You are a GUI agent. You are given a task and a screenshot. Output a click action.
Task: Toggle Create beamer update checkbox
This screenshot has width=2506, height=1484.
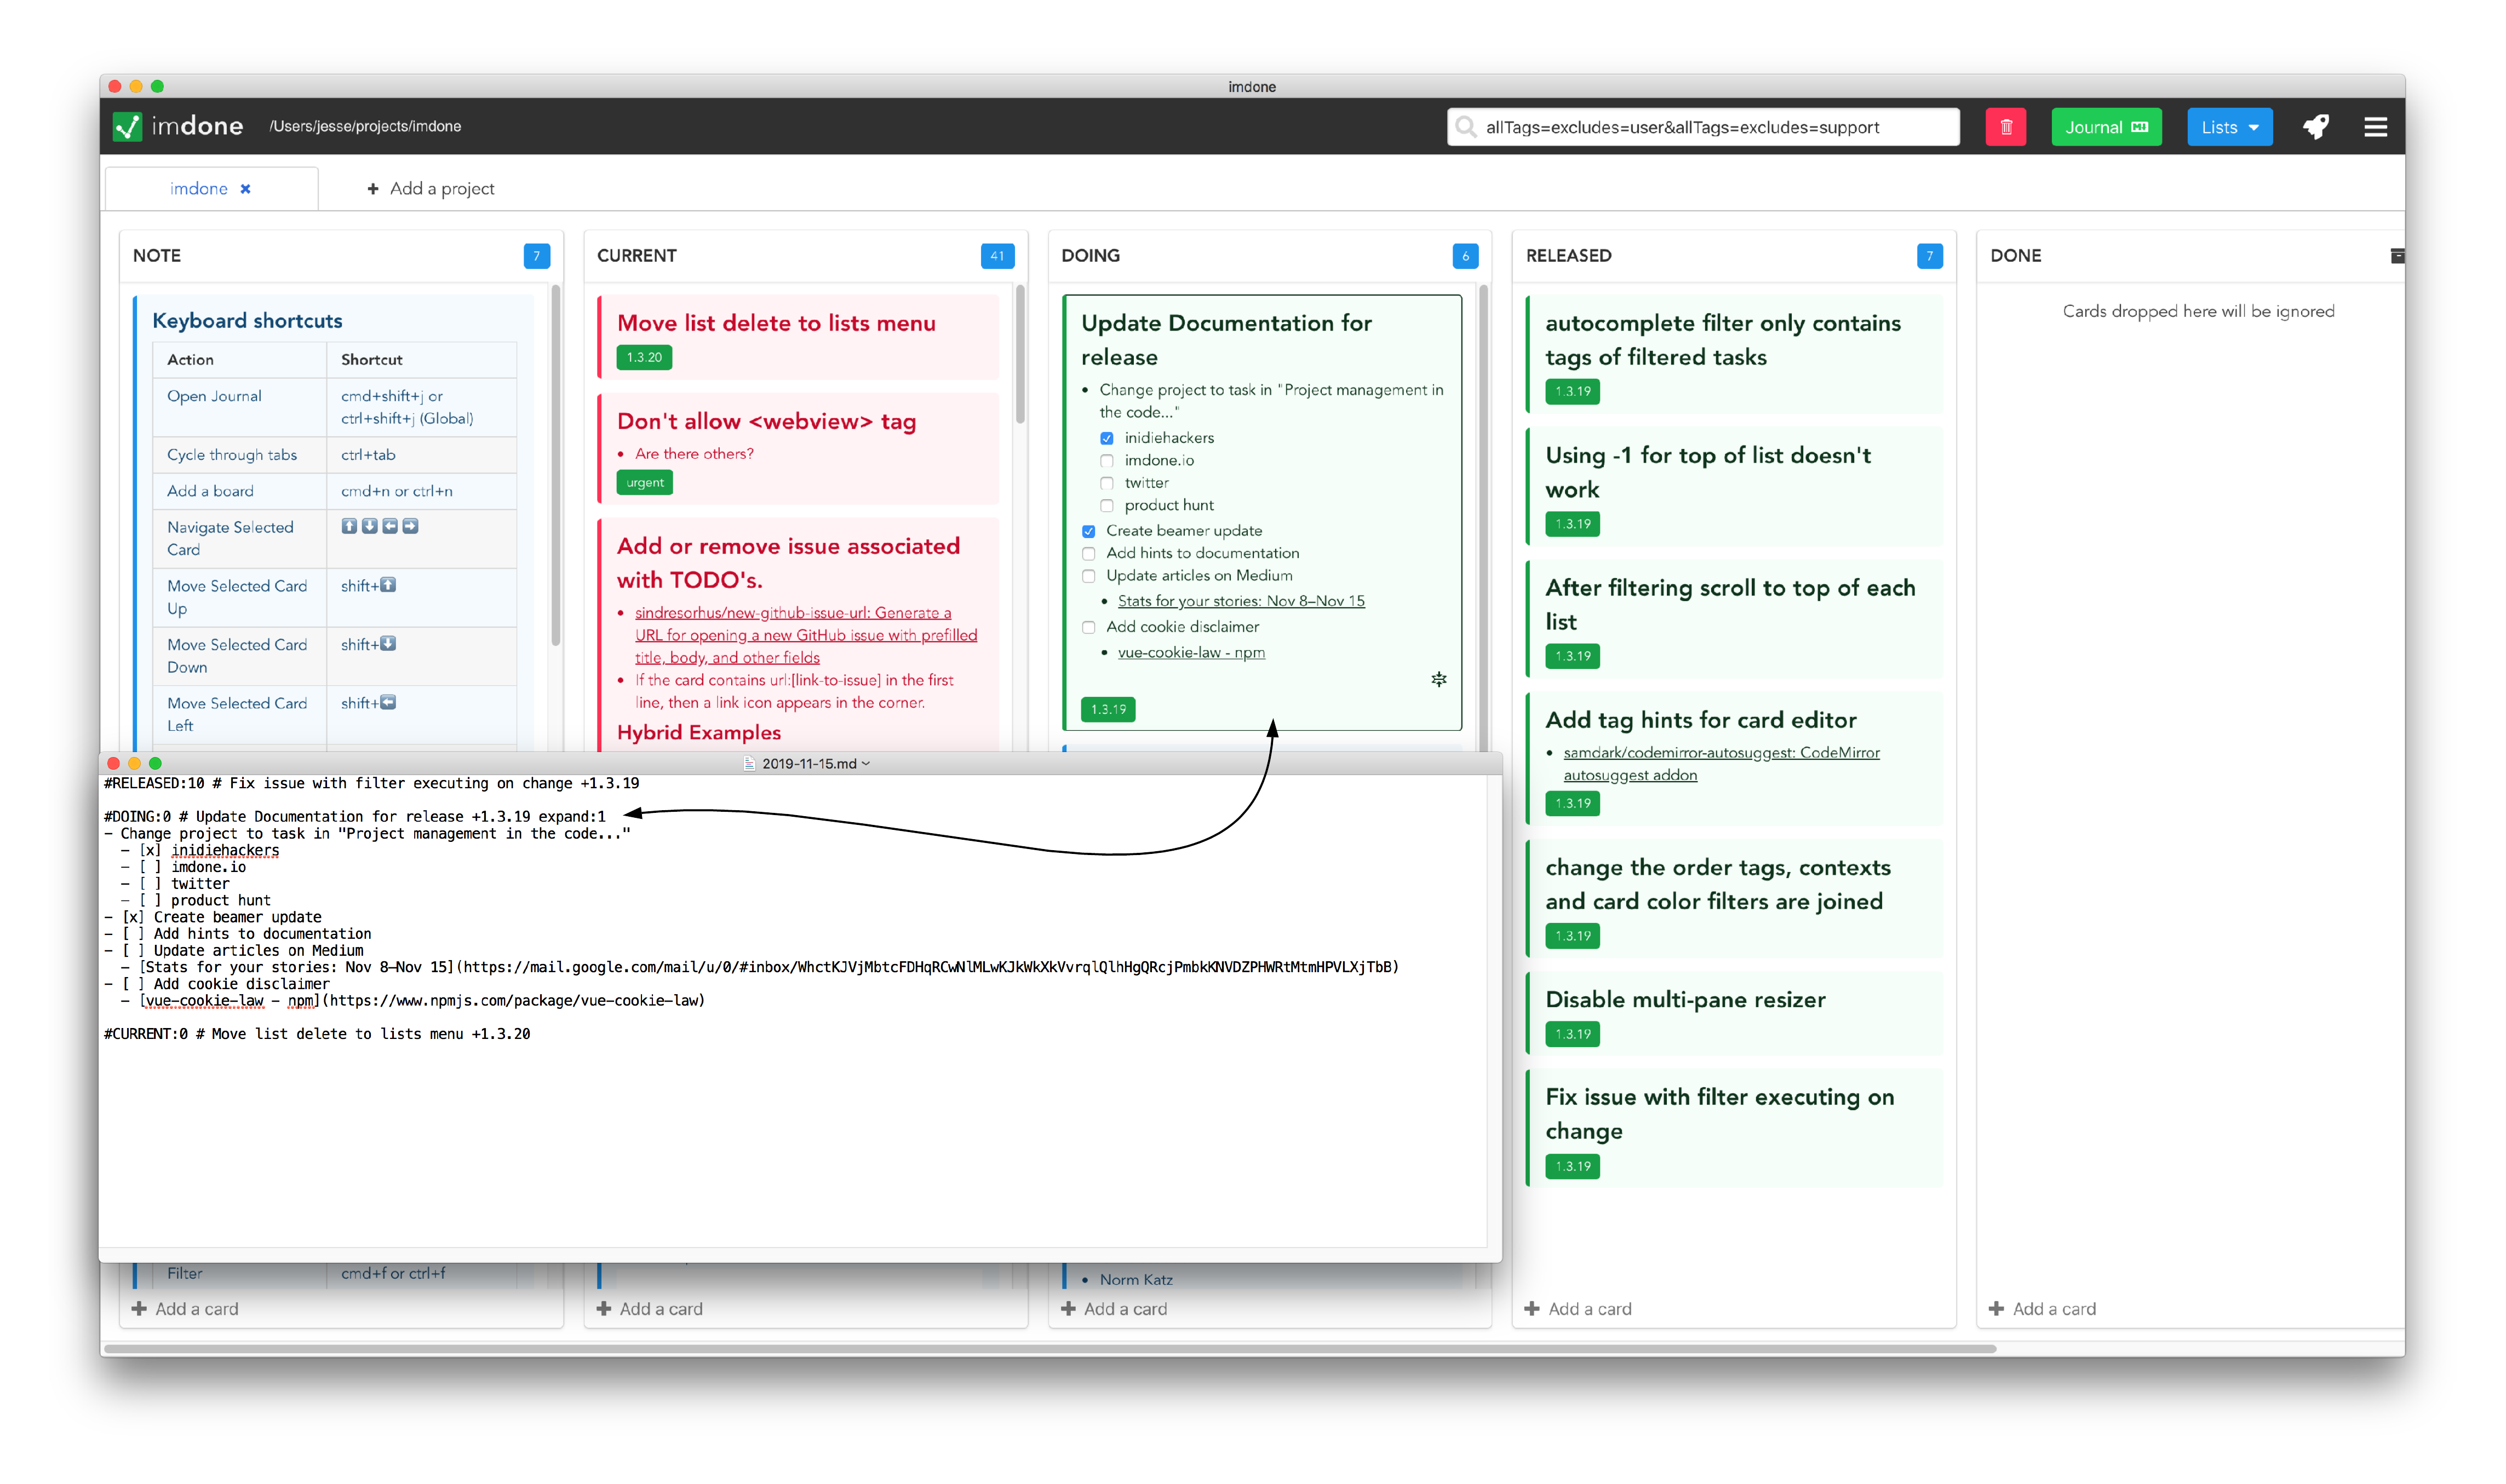(1088, 531)
